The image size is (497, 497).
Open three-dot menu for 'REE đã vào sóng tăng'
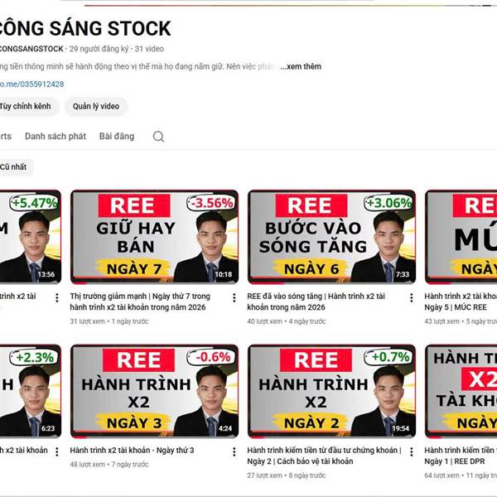tap(411, 297)
